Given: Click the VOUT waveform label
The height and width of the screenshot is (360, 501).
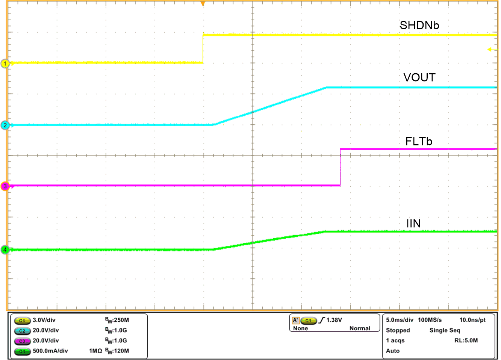Looking at the screenshot, I should pyautogui.click(x=419, y=77).
